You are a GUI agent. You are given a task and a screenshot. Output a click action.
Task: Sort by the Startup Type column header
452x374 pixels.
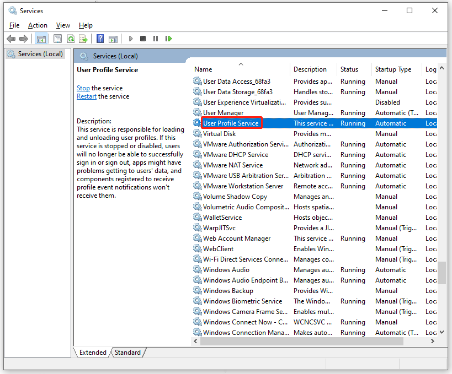point(393,69)
